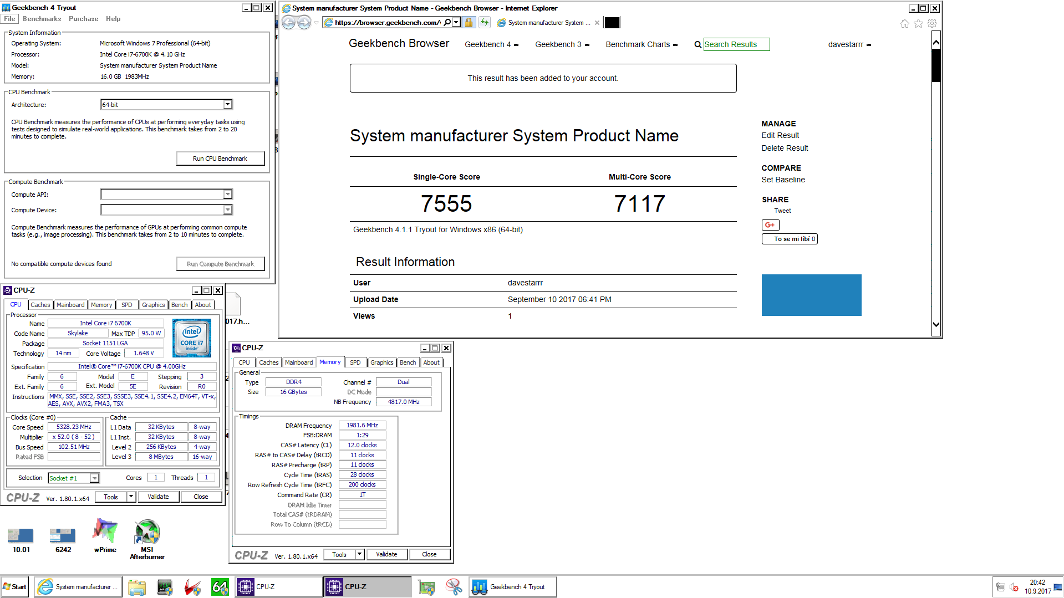Image resolution: width=1064 pixels, height=598 pixels.
Task: Switch to SPD tab in Memory CPU-Z window
Action: (x=355, y=362)
